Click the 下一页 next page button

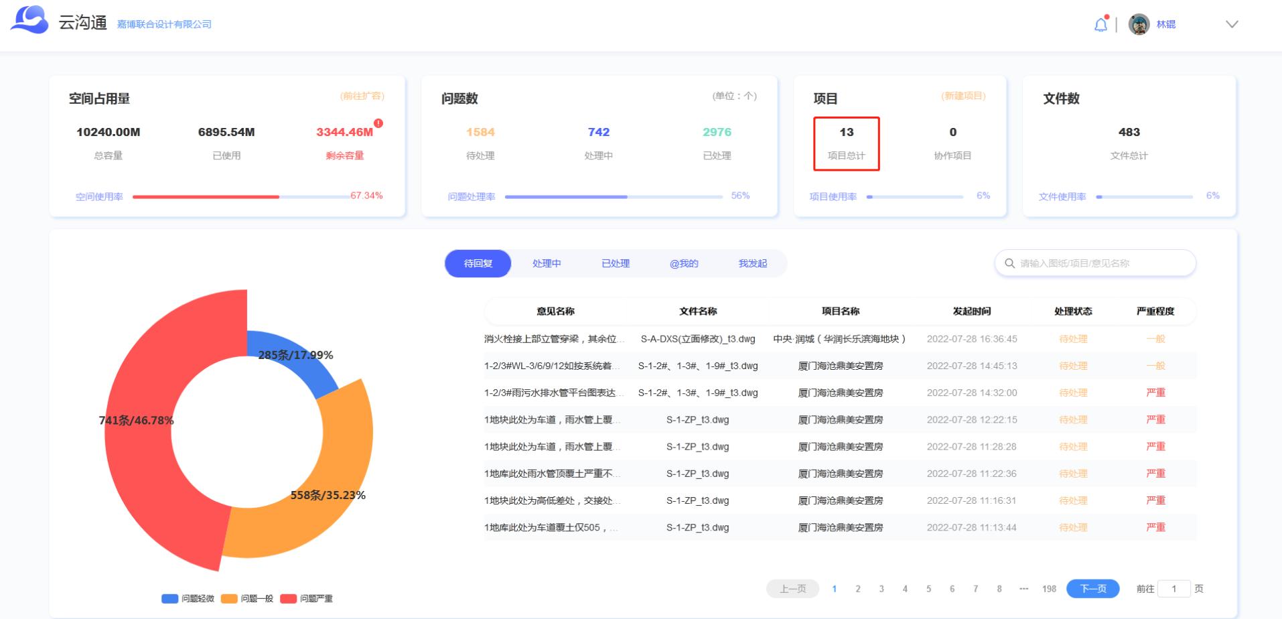click(1092, 589)
